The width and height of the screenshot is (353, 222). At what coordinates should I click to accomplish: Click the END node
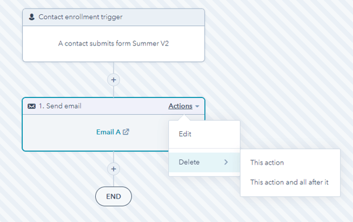coord(114,197)
